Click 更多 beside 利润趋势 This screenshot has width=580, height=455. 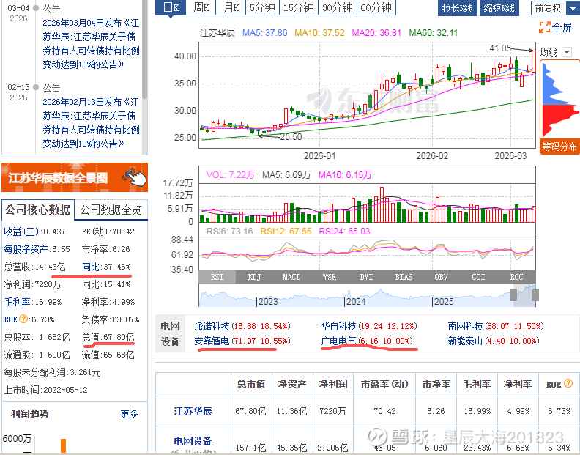point(129,414)
